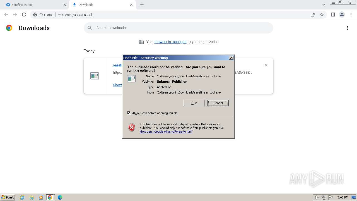Open the Windows Start menu
Viewport: 357px width, 201px height.
coord(8,197)
